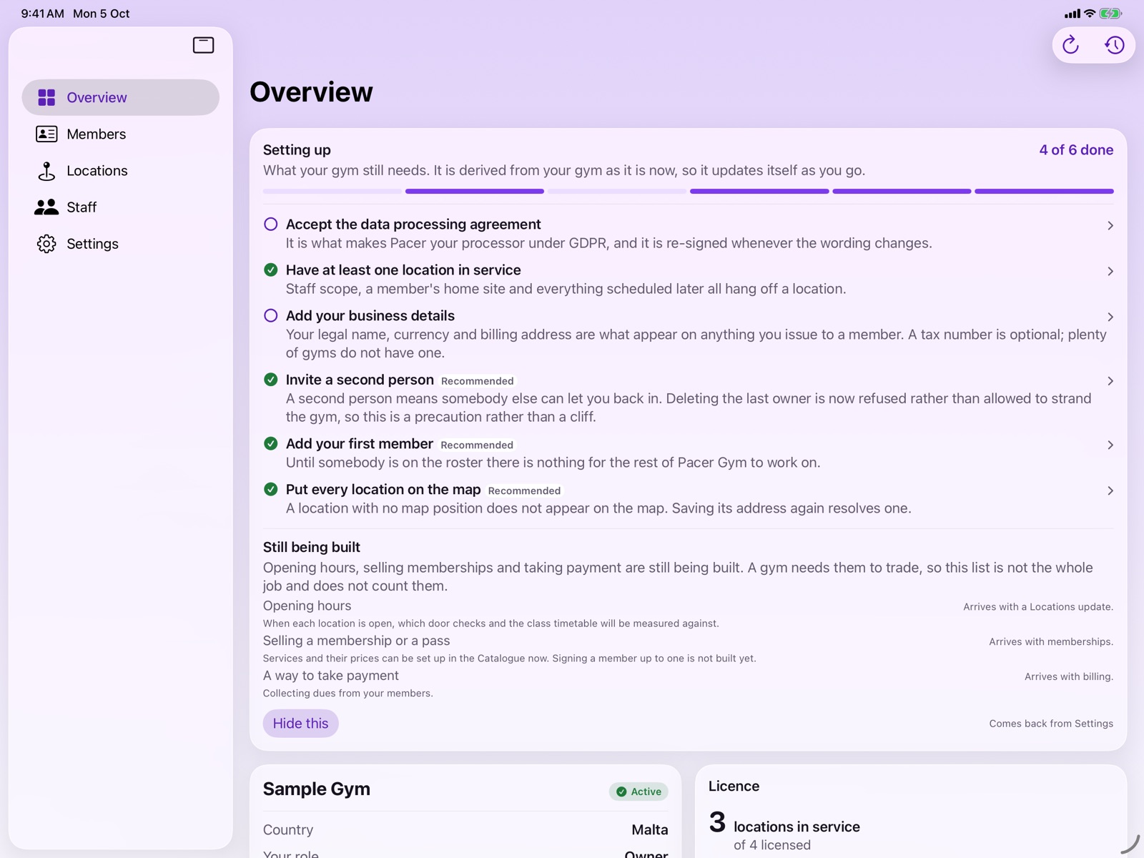Click the Overview grid icon

(x=46, y=97)
